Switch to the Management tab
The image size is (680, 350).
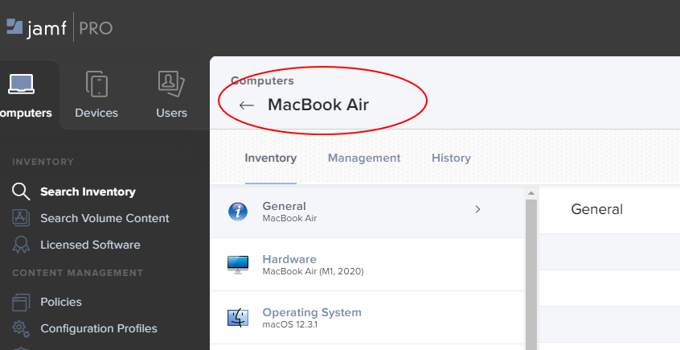point(364,158)
